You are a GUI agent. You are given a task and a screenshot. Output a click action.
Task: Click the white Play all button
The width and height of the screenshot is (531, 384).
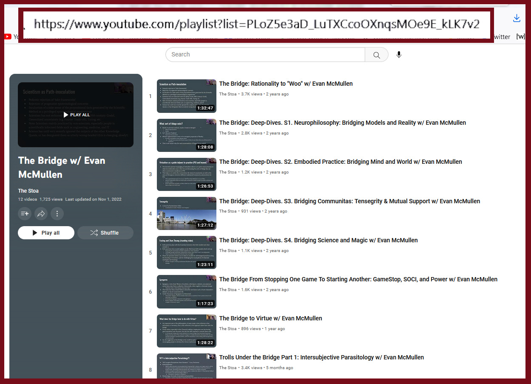tap(46, 233)
